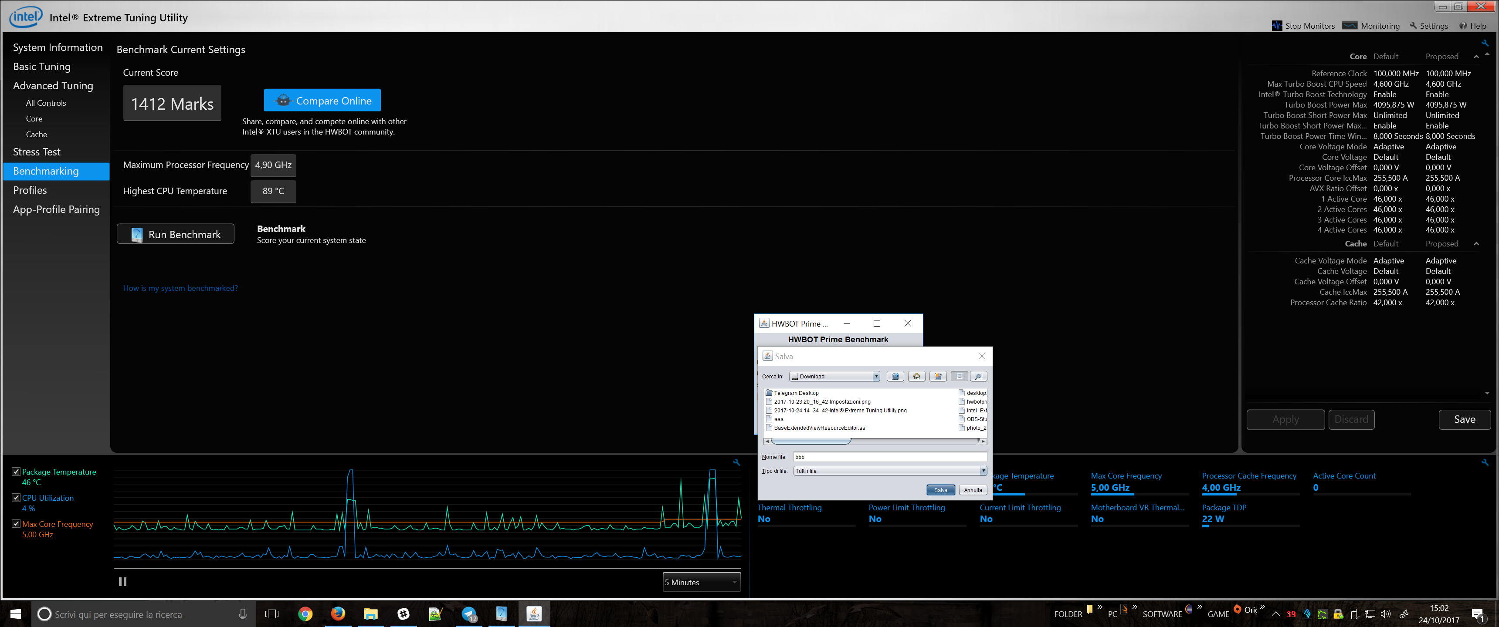Viewport: 1499px width, 627px height.
Task: Click the Nome file text field
Action: [x=890, y=457]
